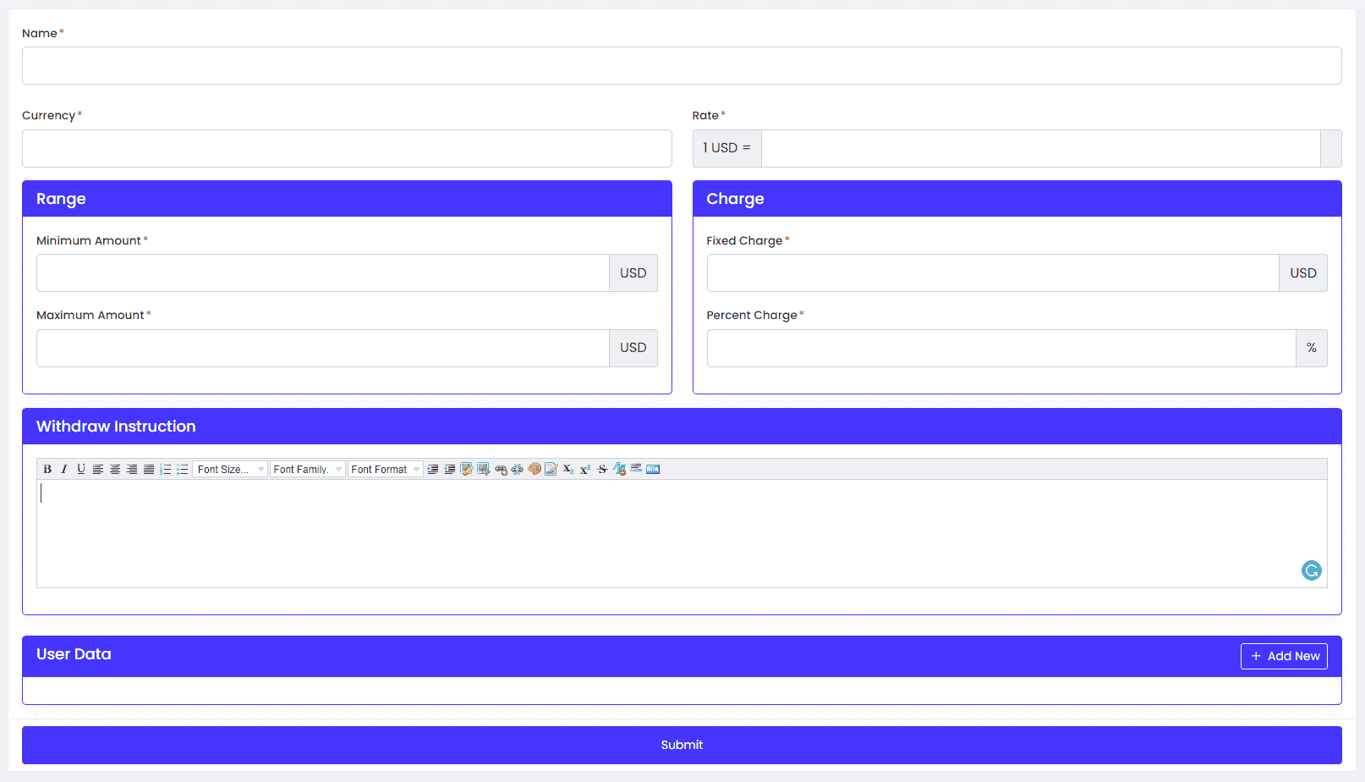The image size is (1365, 782).
Task: Open the background color picker icon
Action: coord(551,469)
